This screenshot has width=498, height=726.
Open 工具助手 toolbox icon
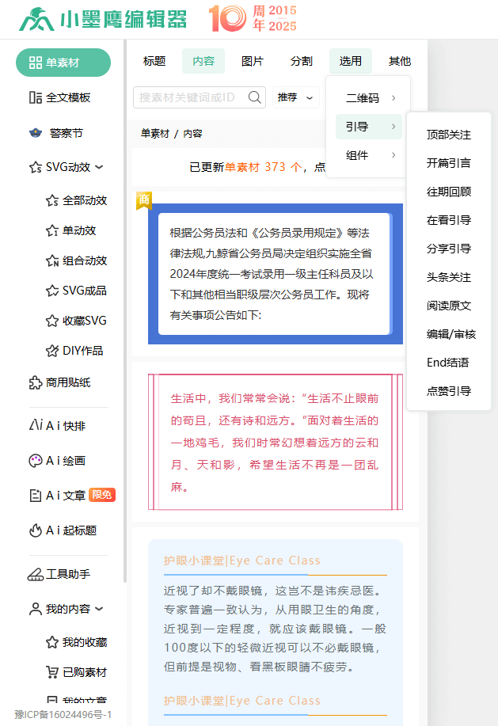35,574
